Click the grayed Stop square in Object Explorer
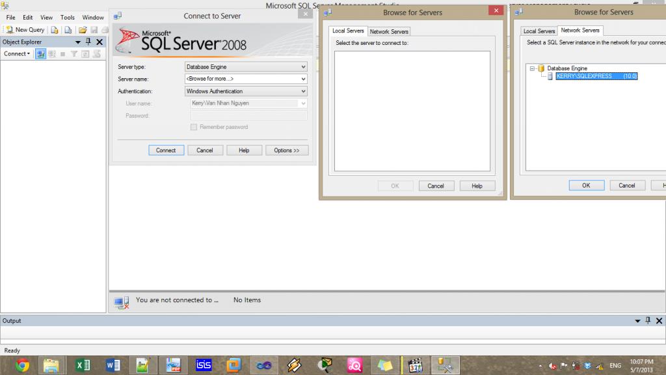 coord(63,54)
